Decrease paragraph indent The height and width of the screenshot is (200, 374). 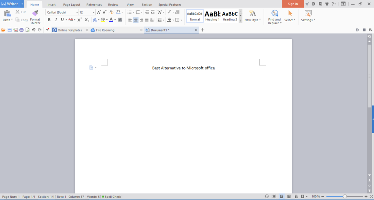pos(147,12)
